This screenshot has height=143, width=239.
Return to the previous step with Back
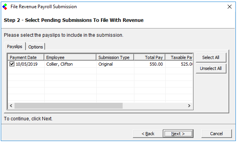click(148, 134)
